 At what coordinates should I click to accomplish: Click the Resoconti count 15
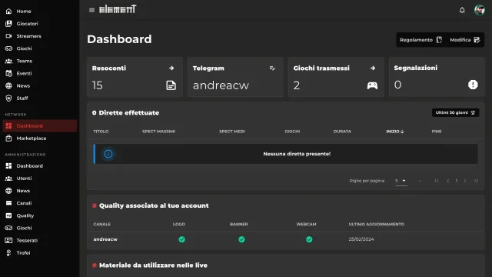pyautogui.click(x=98, y=85)
